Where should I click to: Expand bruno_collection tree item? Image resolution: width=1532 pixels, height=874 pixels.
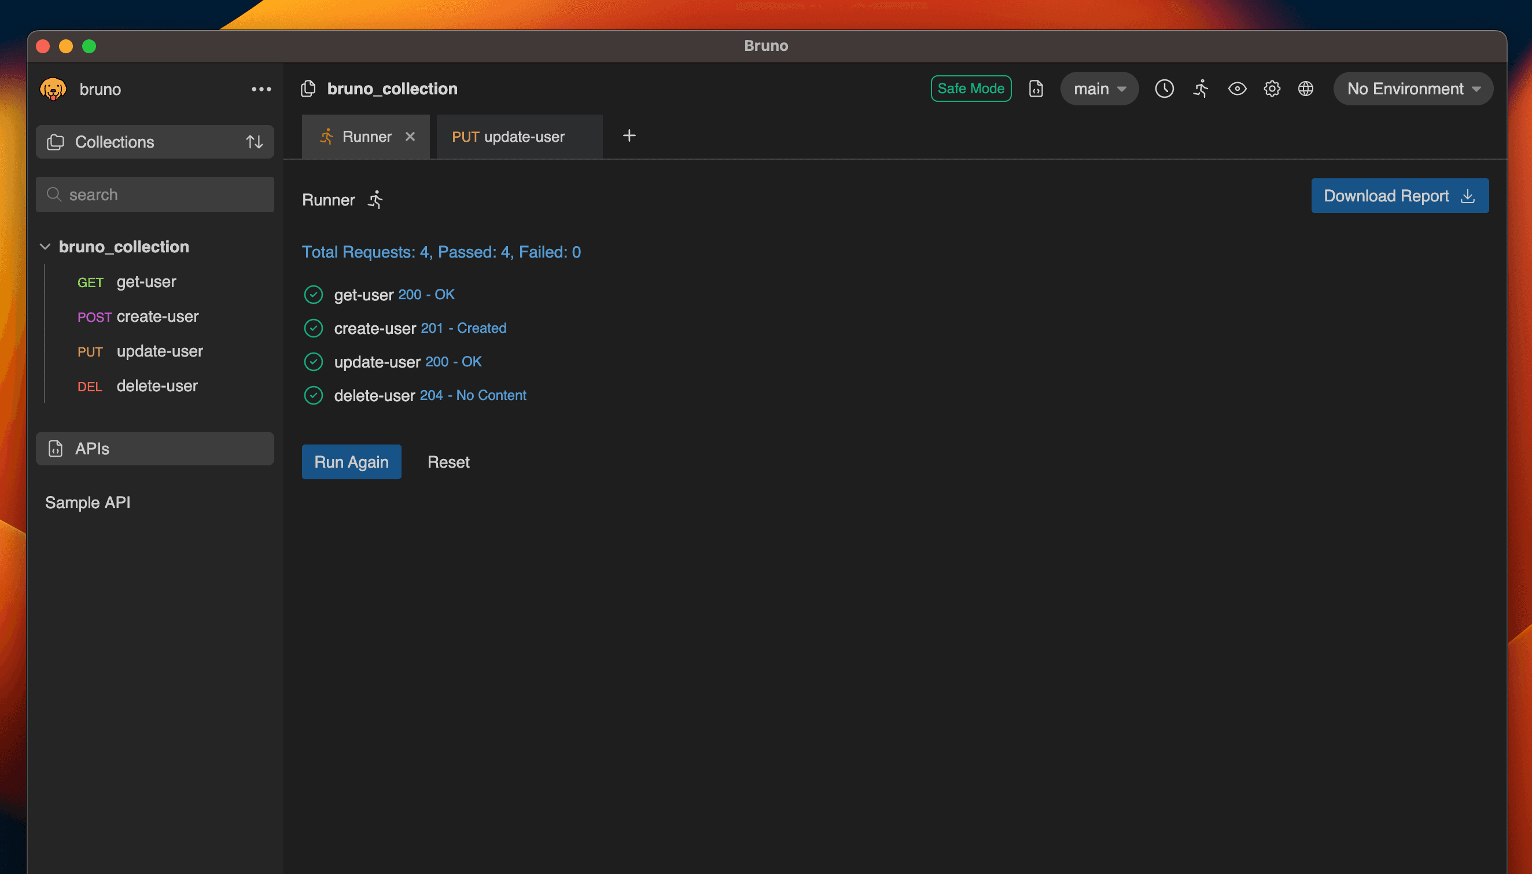[x=45, y=247]
